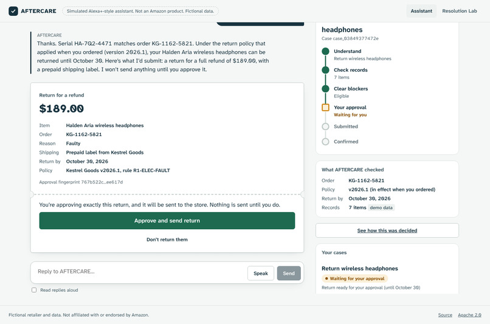
Task: Click the Speak button
Action: (x=261, y=274)
